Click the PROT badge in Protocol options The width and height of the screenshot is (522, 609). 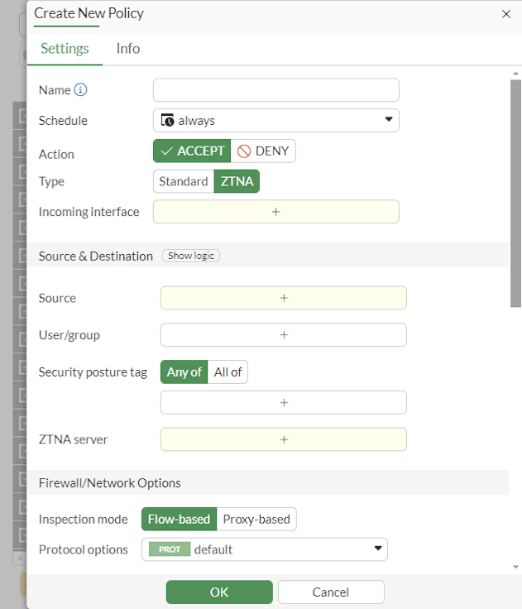(x=170, y=549)
